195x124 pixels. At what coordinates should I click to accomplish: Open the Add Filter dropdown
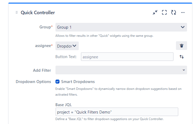point(121,70)
